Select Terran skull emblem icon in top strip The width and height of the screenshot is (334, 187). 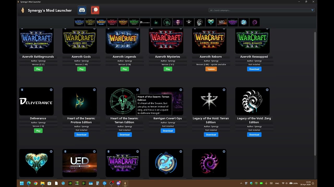[167, 22]
